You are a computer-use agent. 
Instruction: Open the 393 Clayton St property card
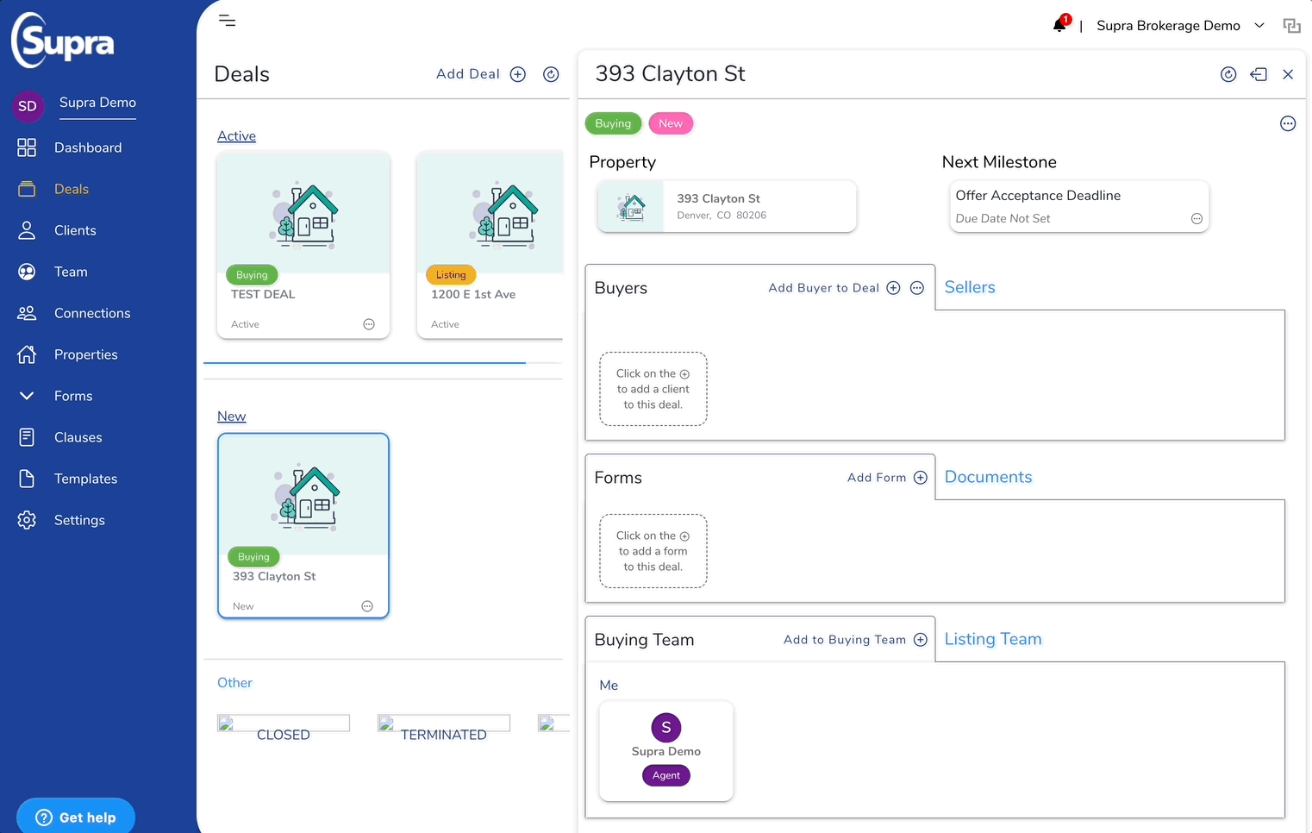tap(727, 206)
